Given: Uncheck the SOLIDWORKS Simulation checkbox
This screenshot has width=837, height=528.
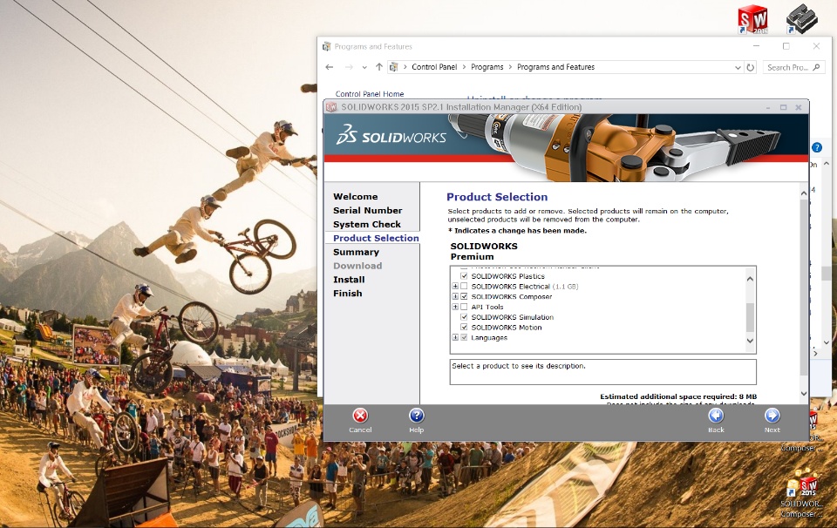Looking at the screenshot, I should [x=464, y=317].
